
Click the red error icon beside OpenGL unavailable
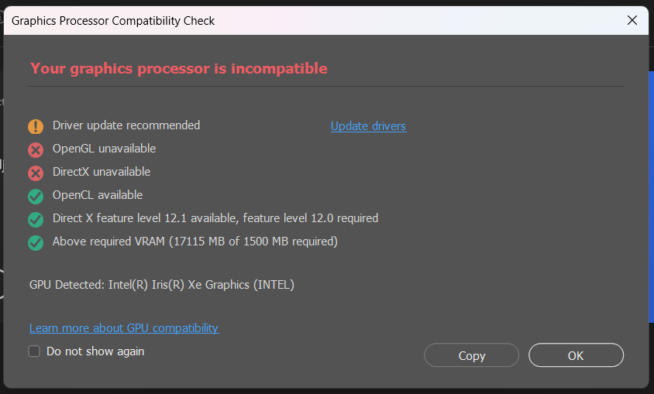pos(36,149)
